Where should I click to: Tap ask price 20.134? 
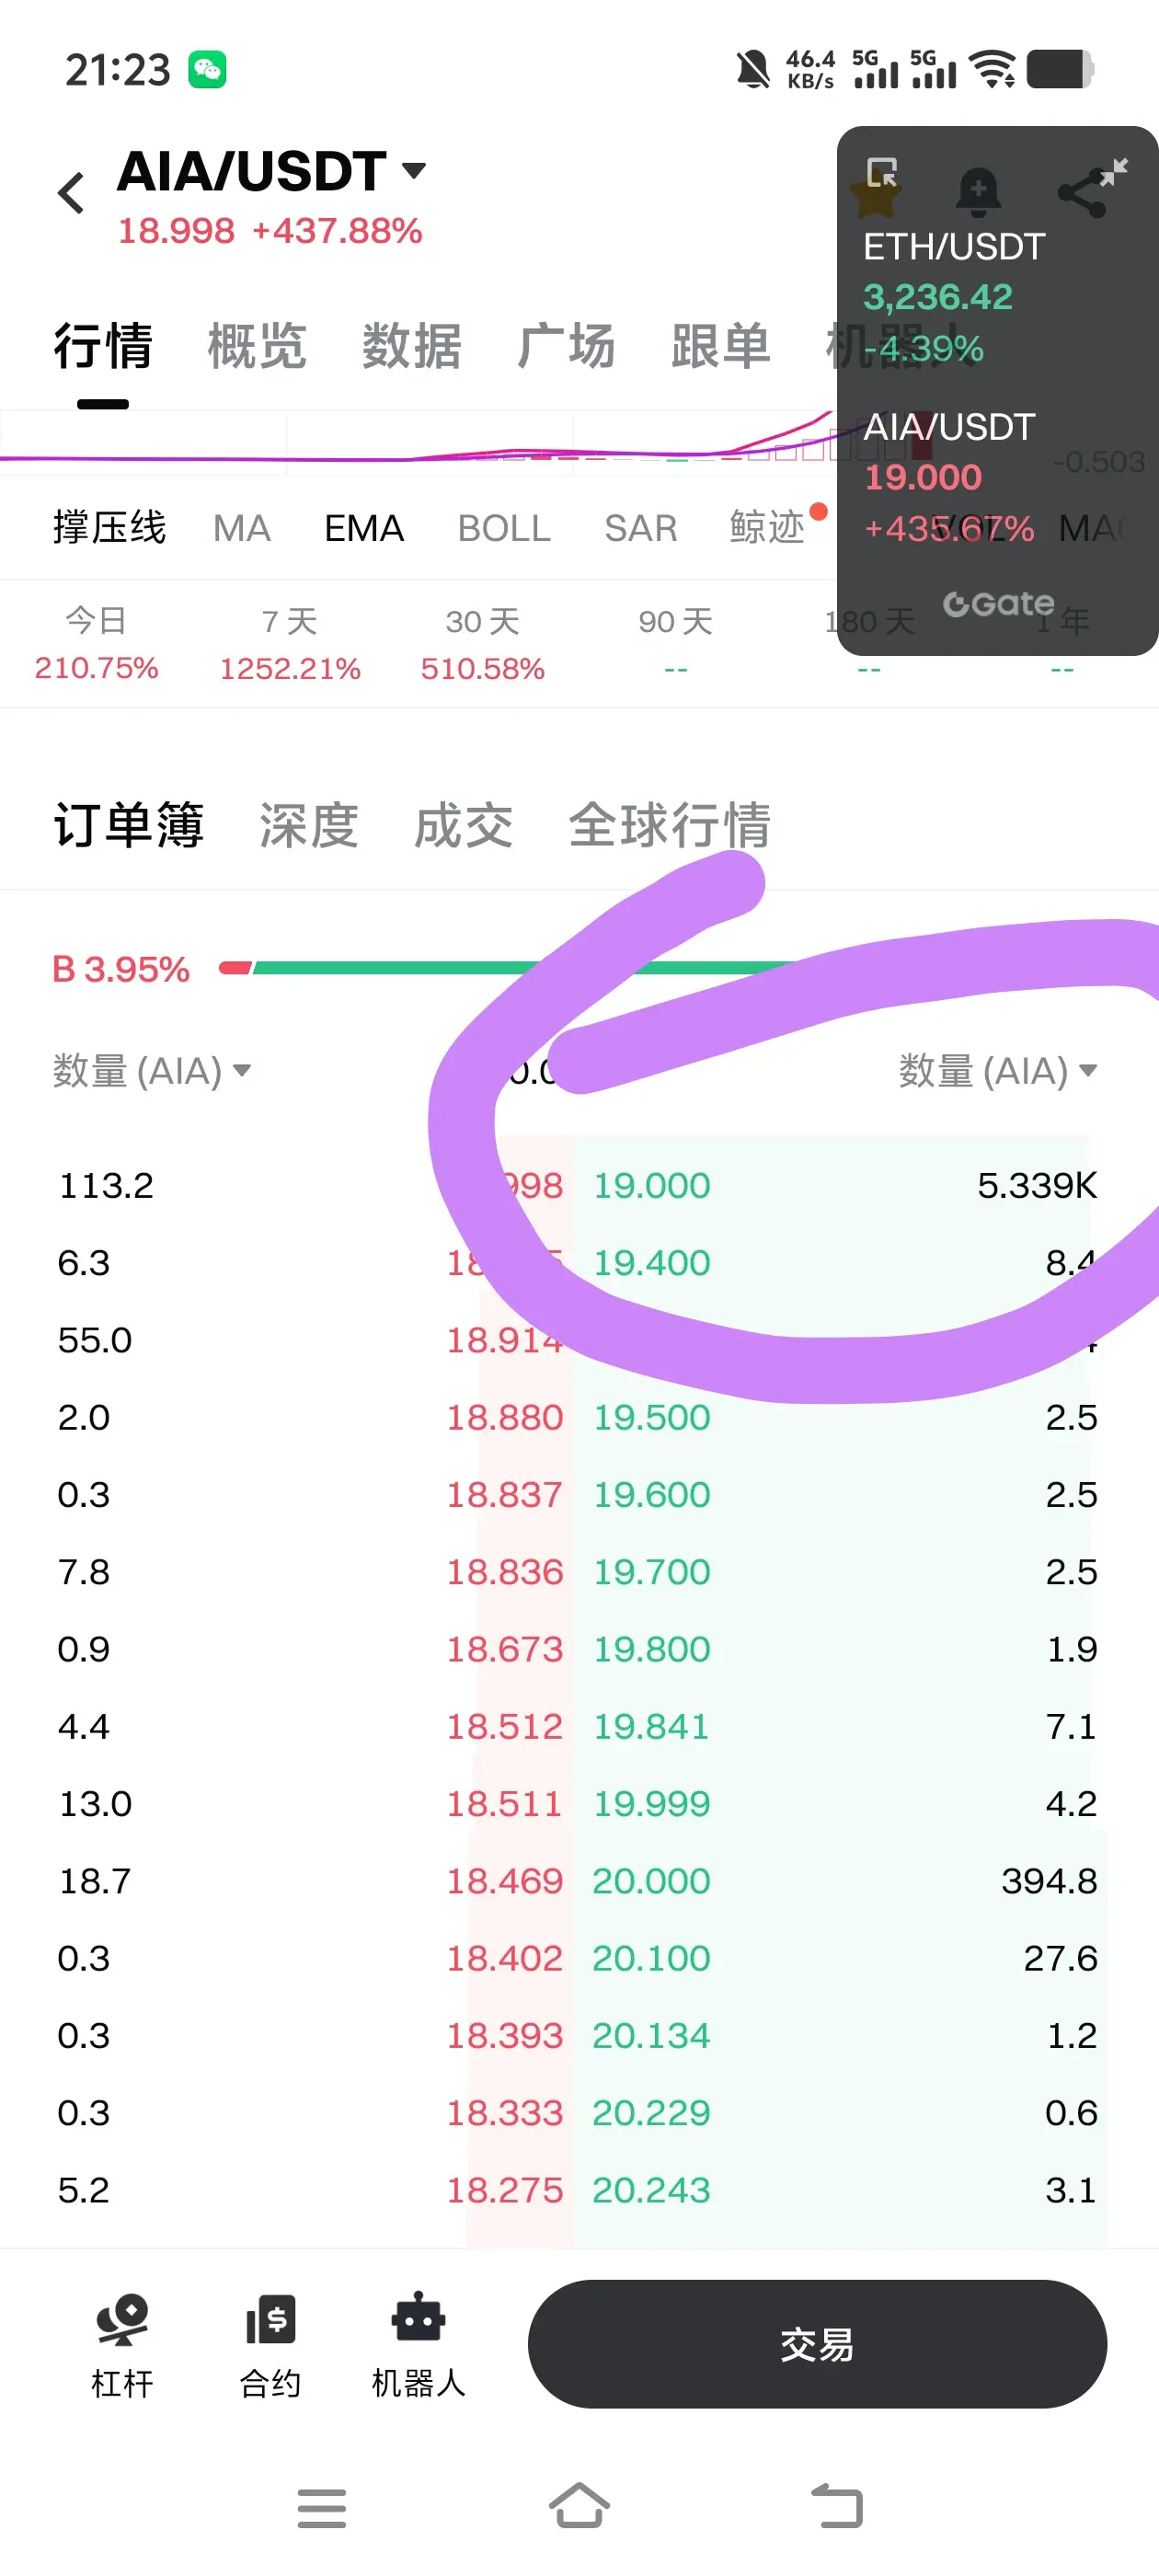pyautogui.click(x=651, y=2036)
